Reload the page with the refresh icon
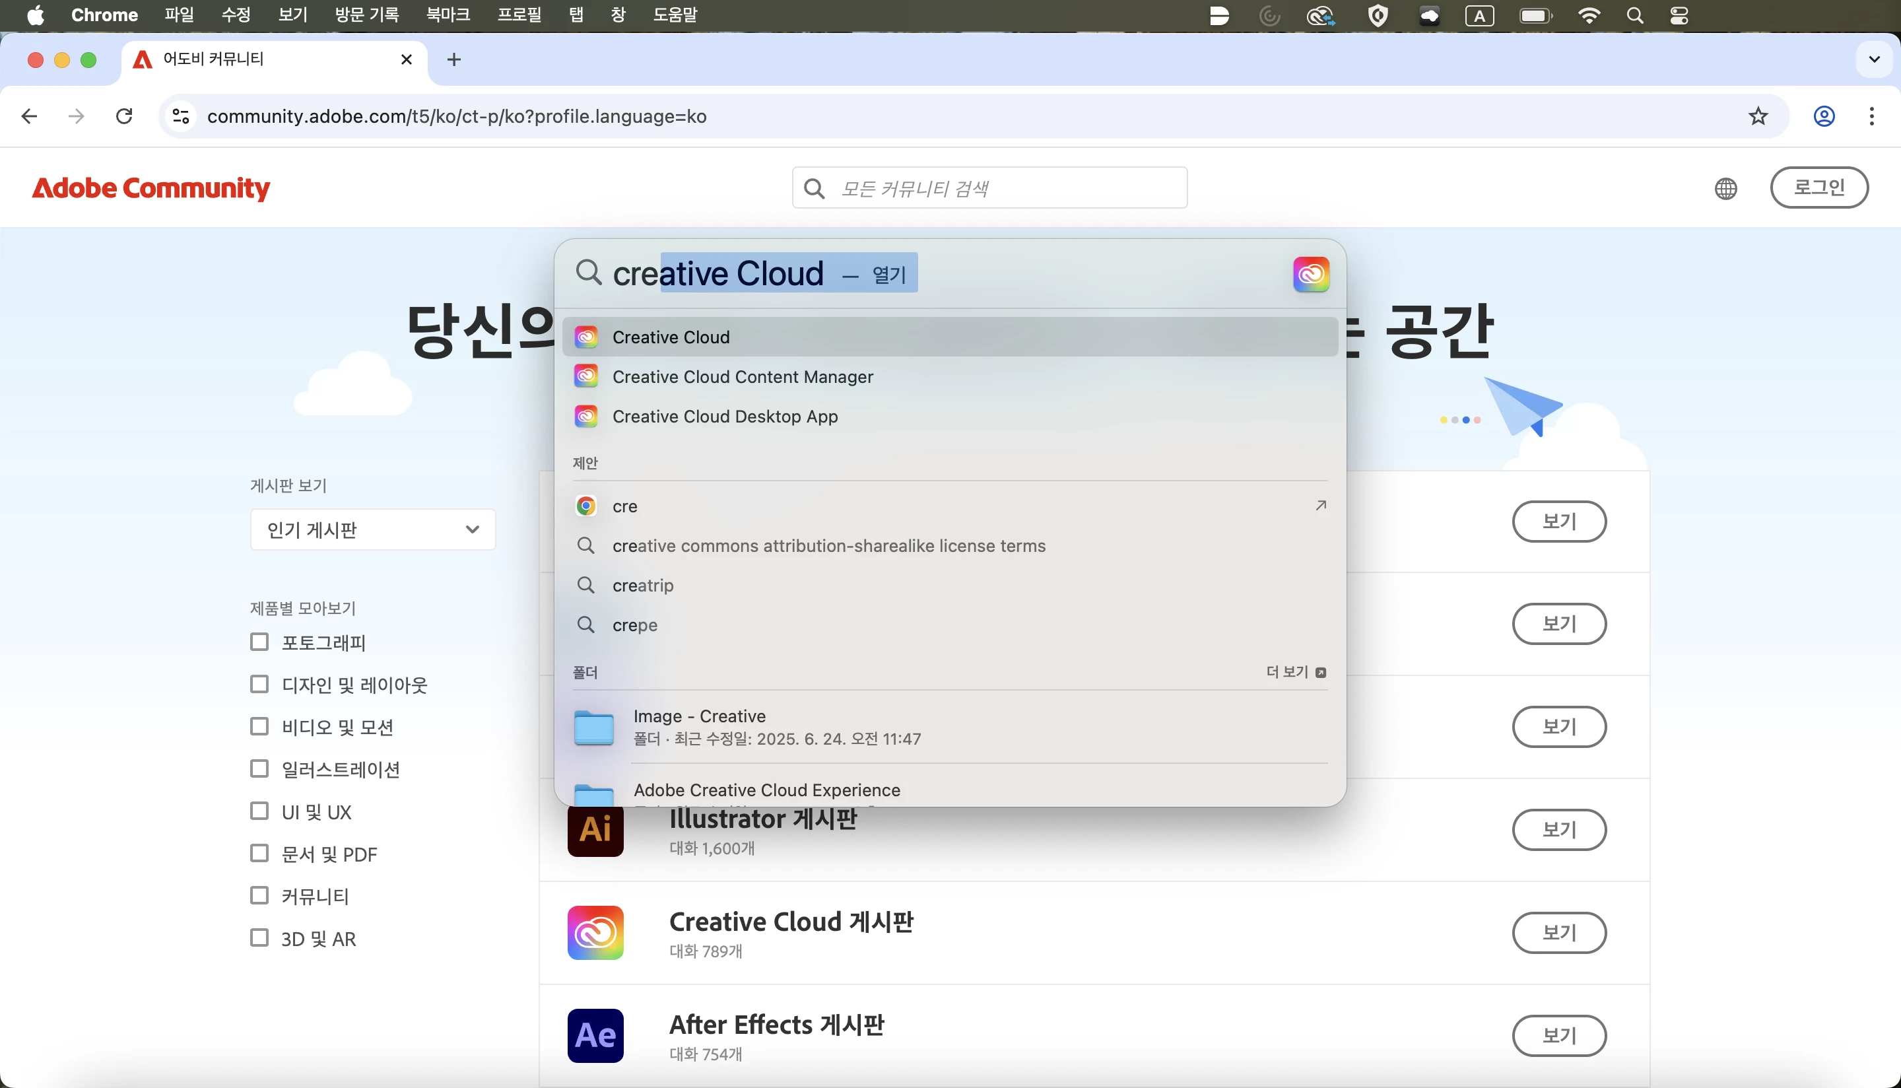Viewport: 1901px width, 1088px height. click(x=125, y=117)
